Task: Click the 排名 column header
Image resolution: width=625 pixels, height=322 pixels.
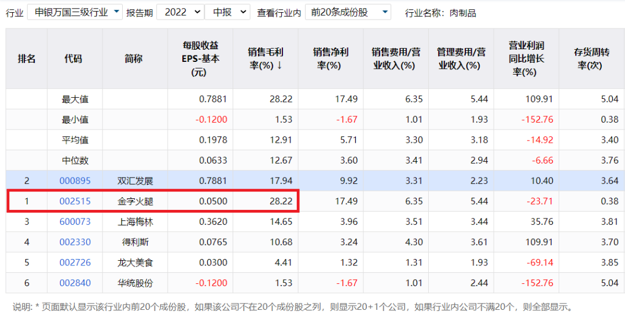Action: click(27, 59)
